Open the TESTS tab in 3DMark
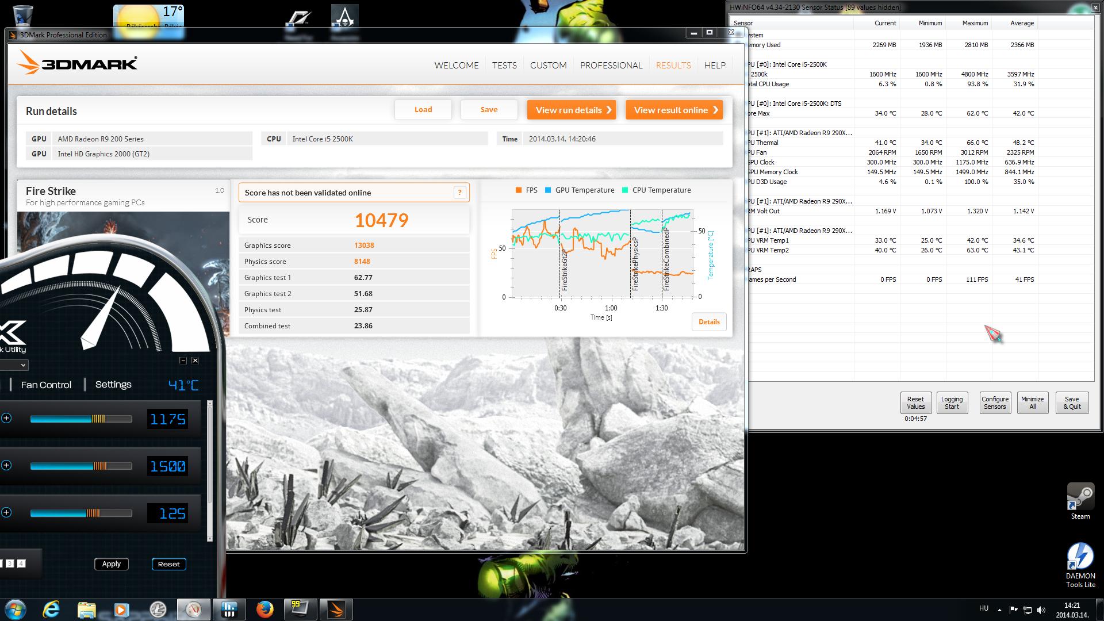 (504, 65)
